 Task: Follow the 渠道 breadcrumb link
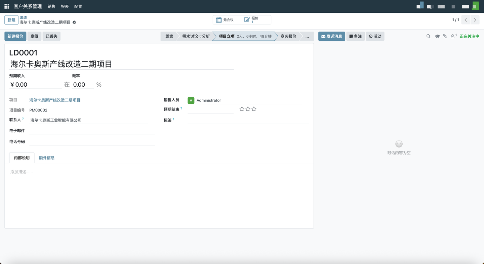pos(23,17)
